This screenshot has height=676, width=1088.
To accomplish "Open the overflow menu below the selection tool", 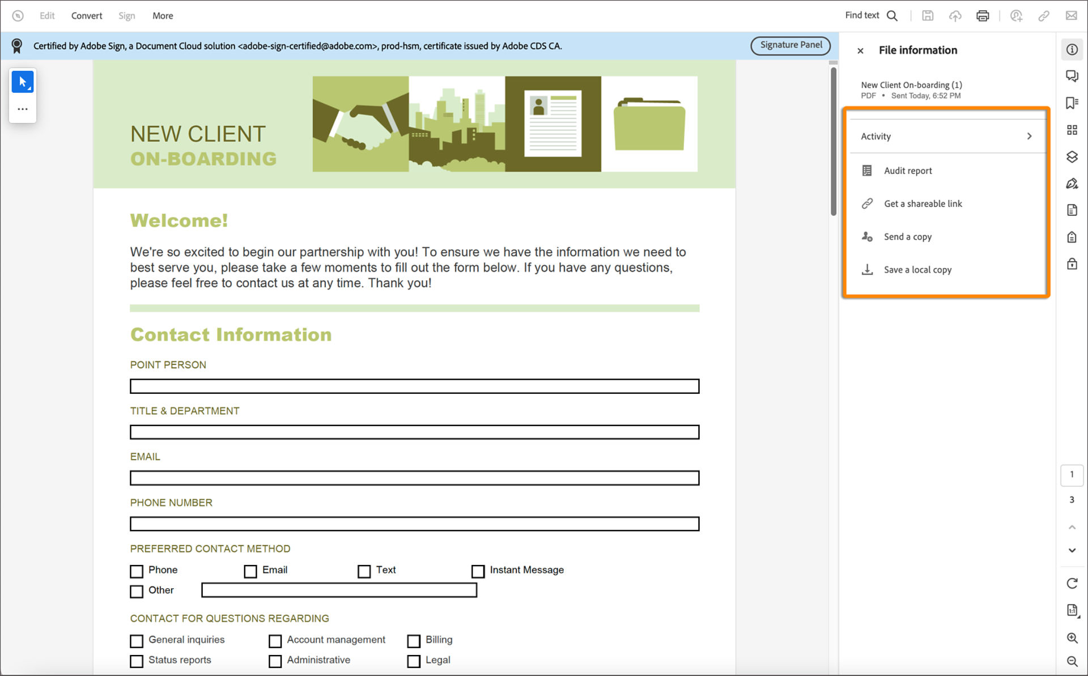I will pos(23,108).
